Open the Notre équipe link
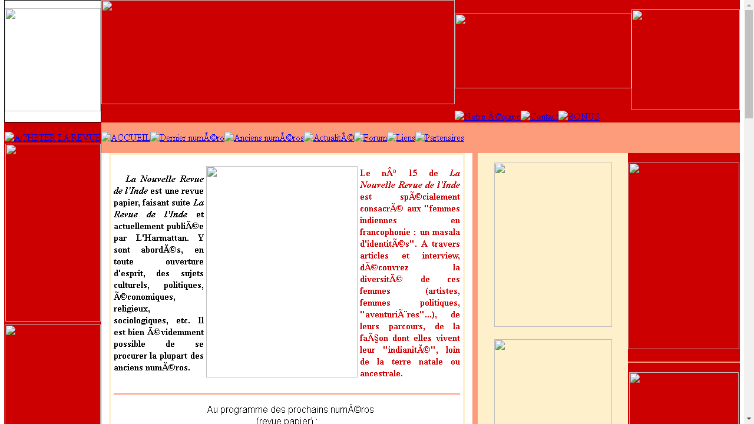754x424 pixels. coord(487,117)
